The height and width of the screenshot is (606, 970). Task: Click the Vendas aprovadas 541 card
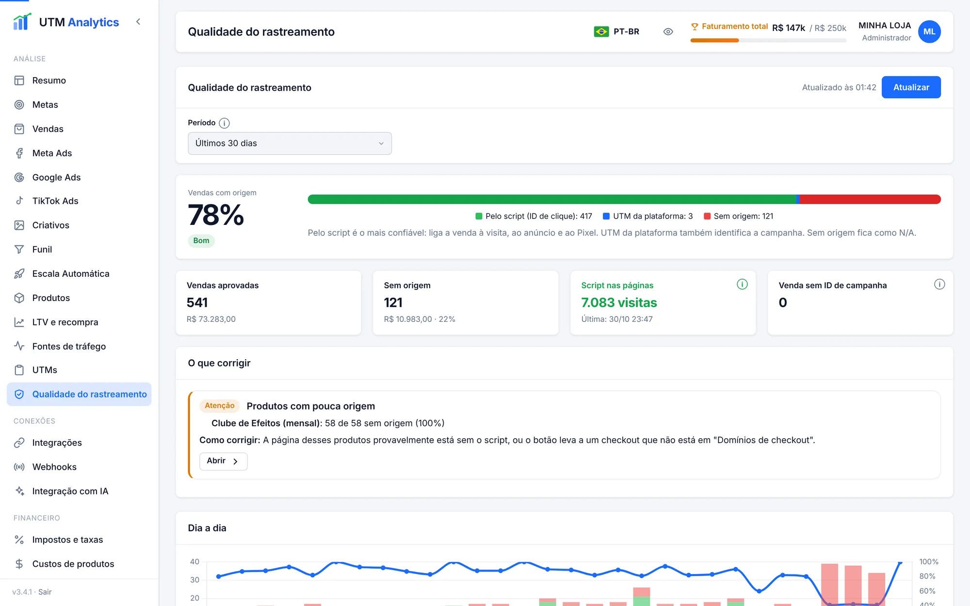(268, 303)
